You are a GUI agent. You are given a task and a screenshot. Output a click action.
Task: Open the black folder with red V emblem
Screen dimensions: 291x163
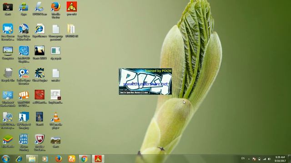pyautogui.click(x=8, y=7)
